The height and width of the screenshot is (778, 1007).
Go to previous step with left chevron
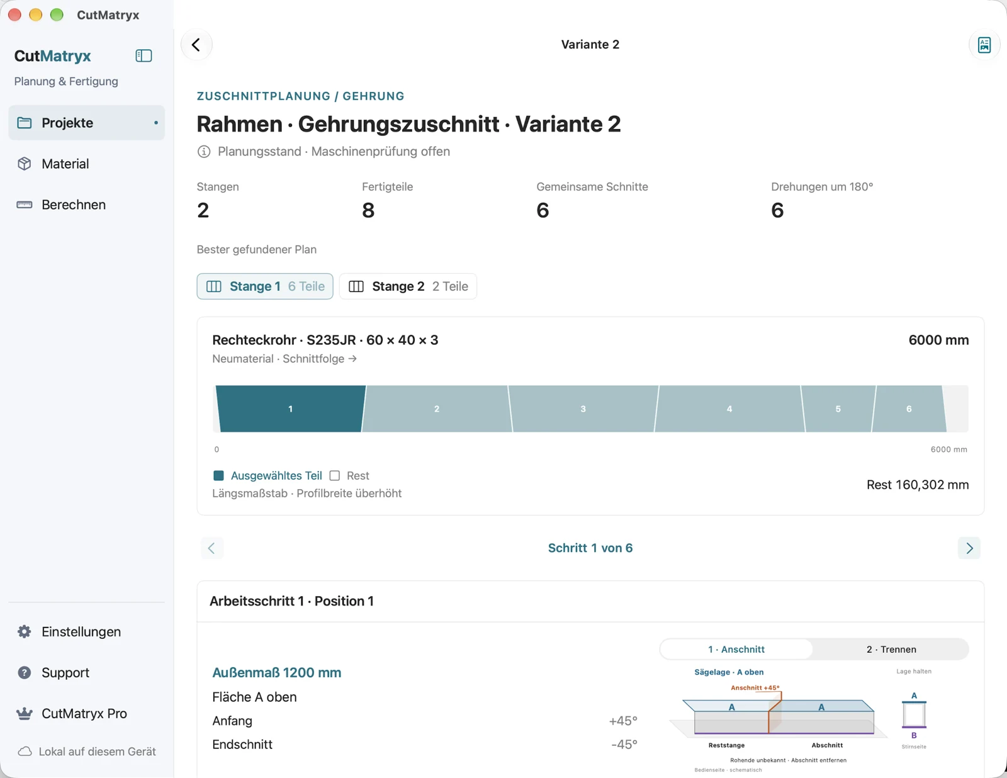(211, 548)
